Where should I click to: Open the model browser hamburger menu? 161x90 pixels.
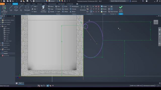click(14, 16)
